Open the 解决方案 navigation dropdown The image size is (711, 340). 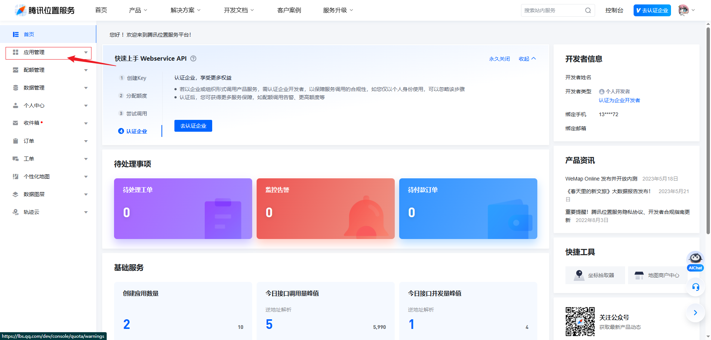(186, 10)
